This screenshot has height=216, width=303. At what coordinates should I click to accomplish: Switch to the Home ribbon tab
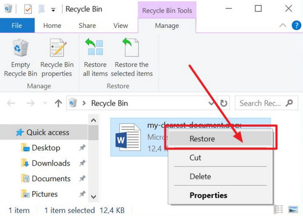52,26
